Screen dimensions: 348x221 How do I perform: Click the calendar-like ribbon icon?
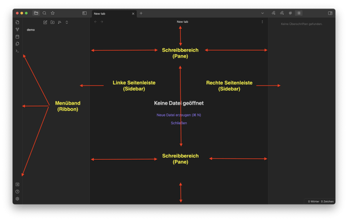tap(17, 36)
